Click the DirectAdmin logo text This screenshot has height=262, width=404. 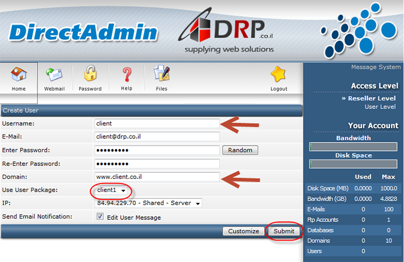(x=83, y=32)
